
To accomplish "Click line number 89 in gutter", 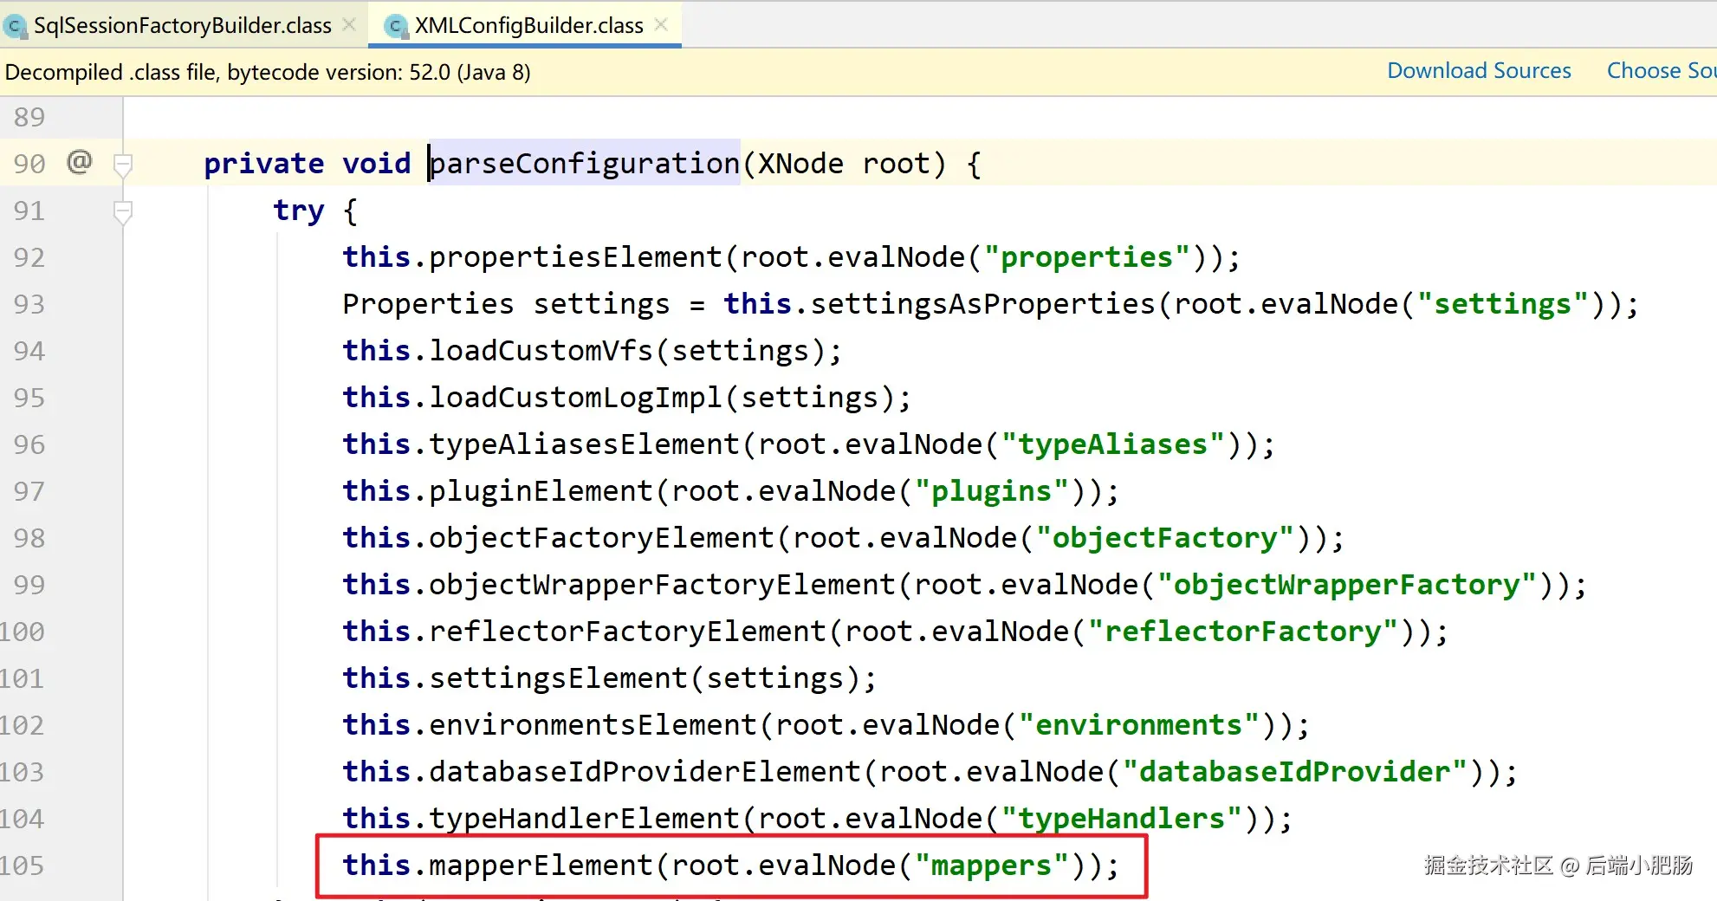I will click(29, 117).
